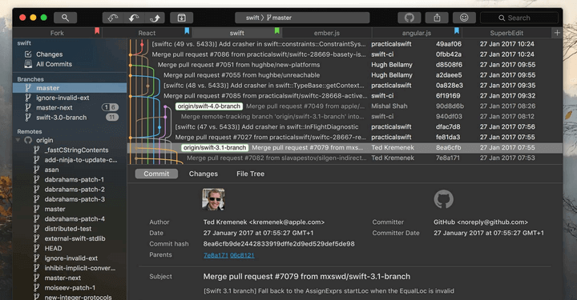Switch to the Fork repository tab
577x300 pixels.
(x=57, y=33)
